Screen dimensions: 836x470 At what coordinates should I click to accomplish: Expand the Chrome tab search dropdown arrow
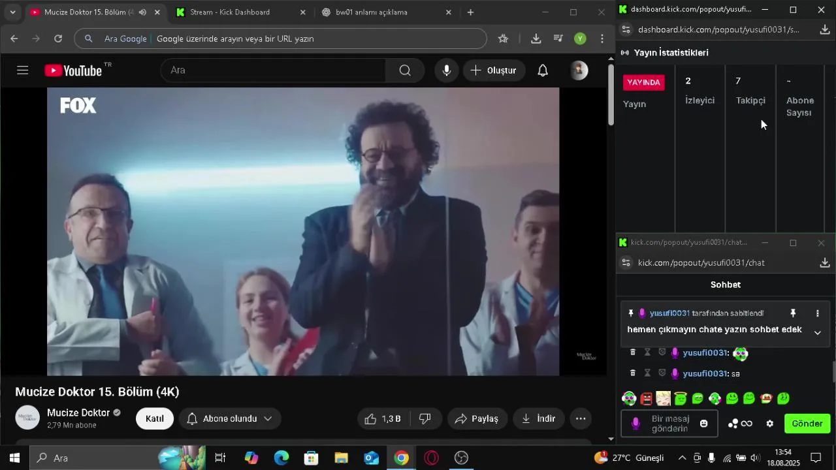click(x=12, y=12)
